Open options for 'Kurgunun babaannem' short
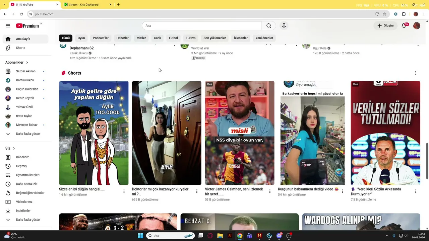 343,191
